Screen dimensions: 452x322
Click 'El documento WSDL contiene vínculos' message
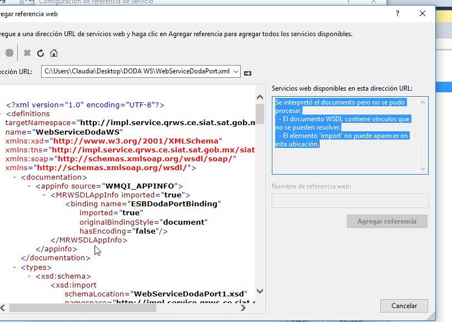point(342,123)
